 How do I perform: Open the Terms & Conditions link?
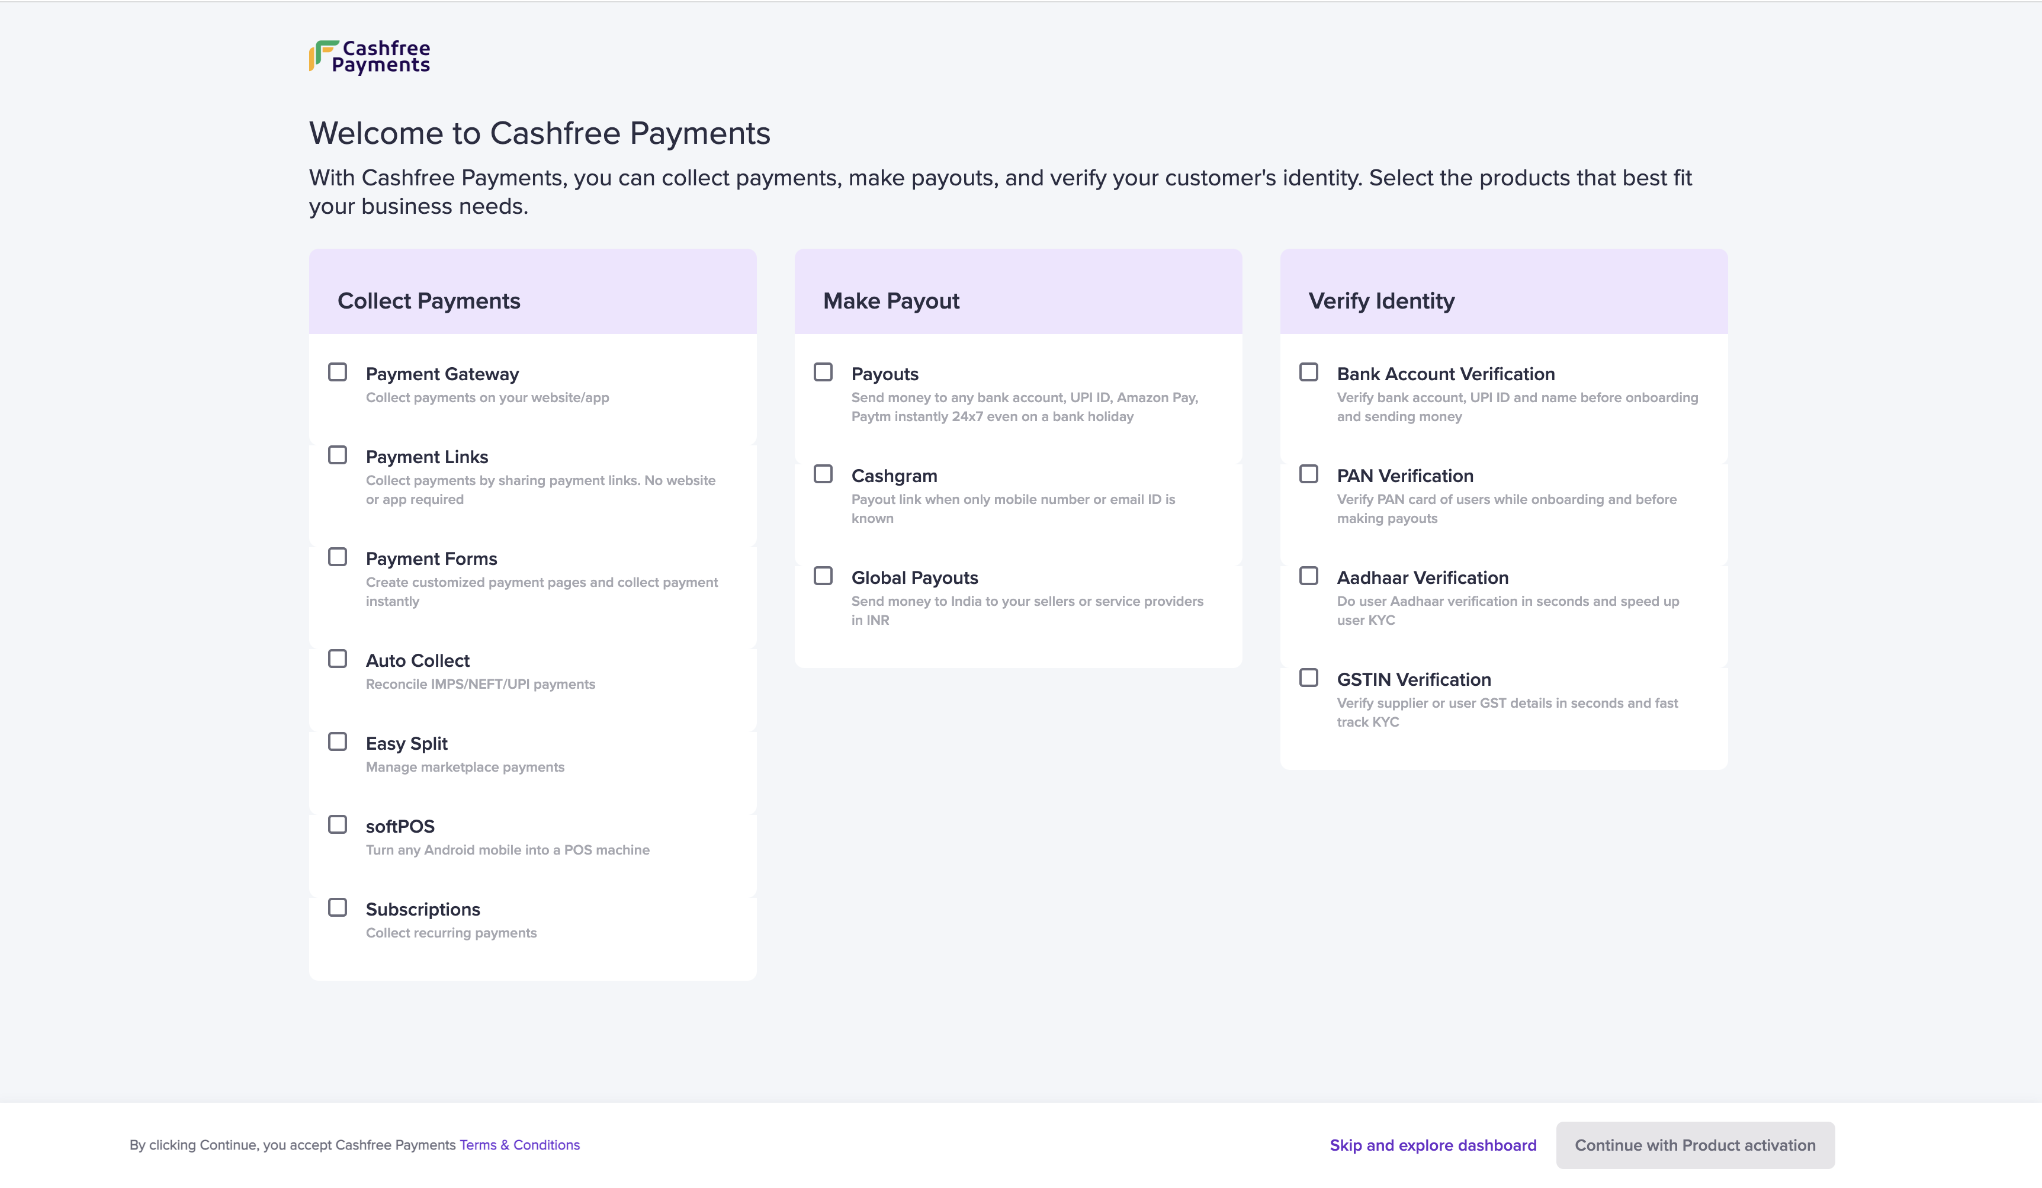[519, 1145]
